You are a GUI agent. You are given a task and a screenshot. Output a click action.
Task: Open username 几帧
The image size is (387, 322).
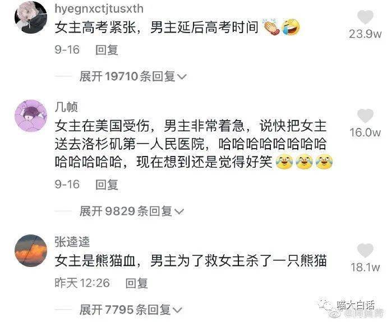point(66,107)
